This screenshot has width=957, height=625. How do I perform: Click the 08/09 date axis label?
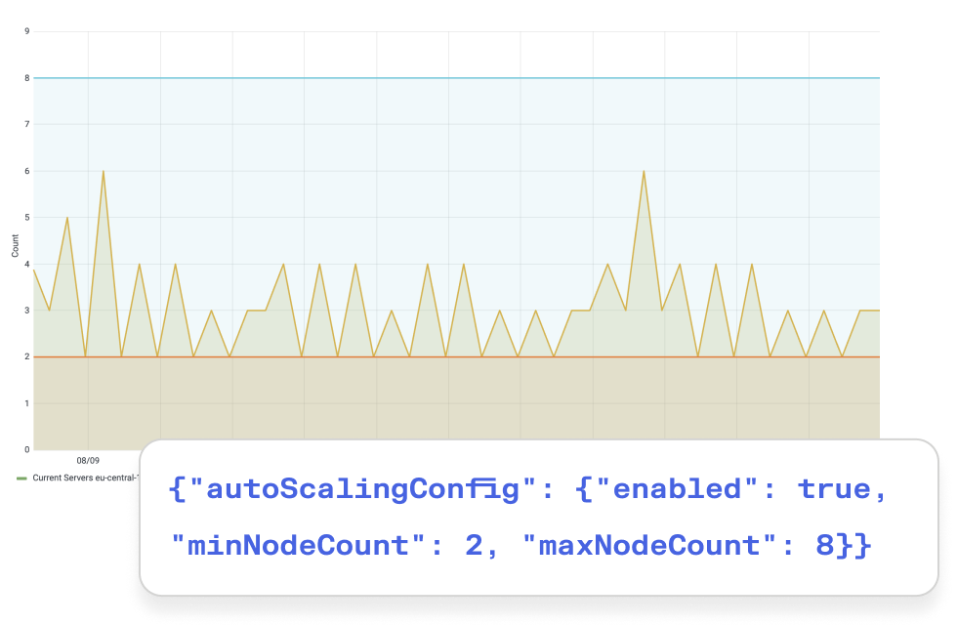point(88,460)
